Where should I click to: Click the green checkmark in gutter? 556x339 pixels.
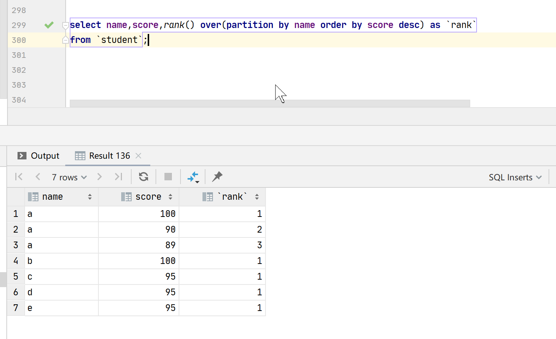49,25
